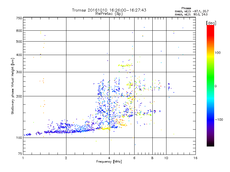Click the y-axis '600' tick label
This screenshot has height=172, width=230.
pyautogui.click(x=19, y=31)
